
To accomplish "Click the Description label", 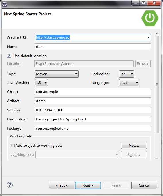I will pos(17,119).
